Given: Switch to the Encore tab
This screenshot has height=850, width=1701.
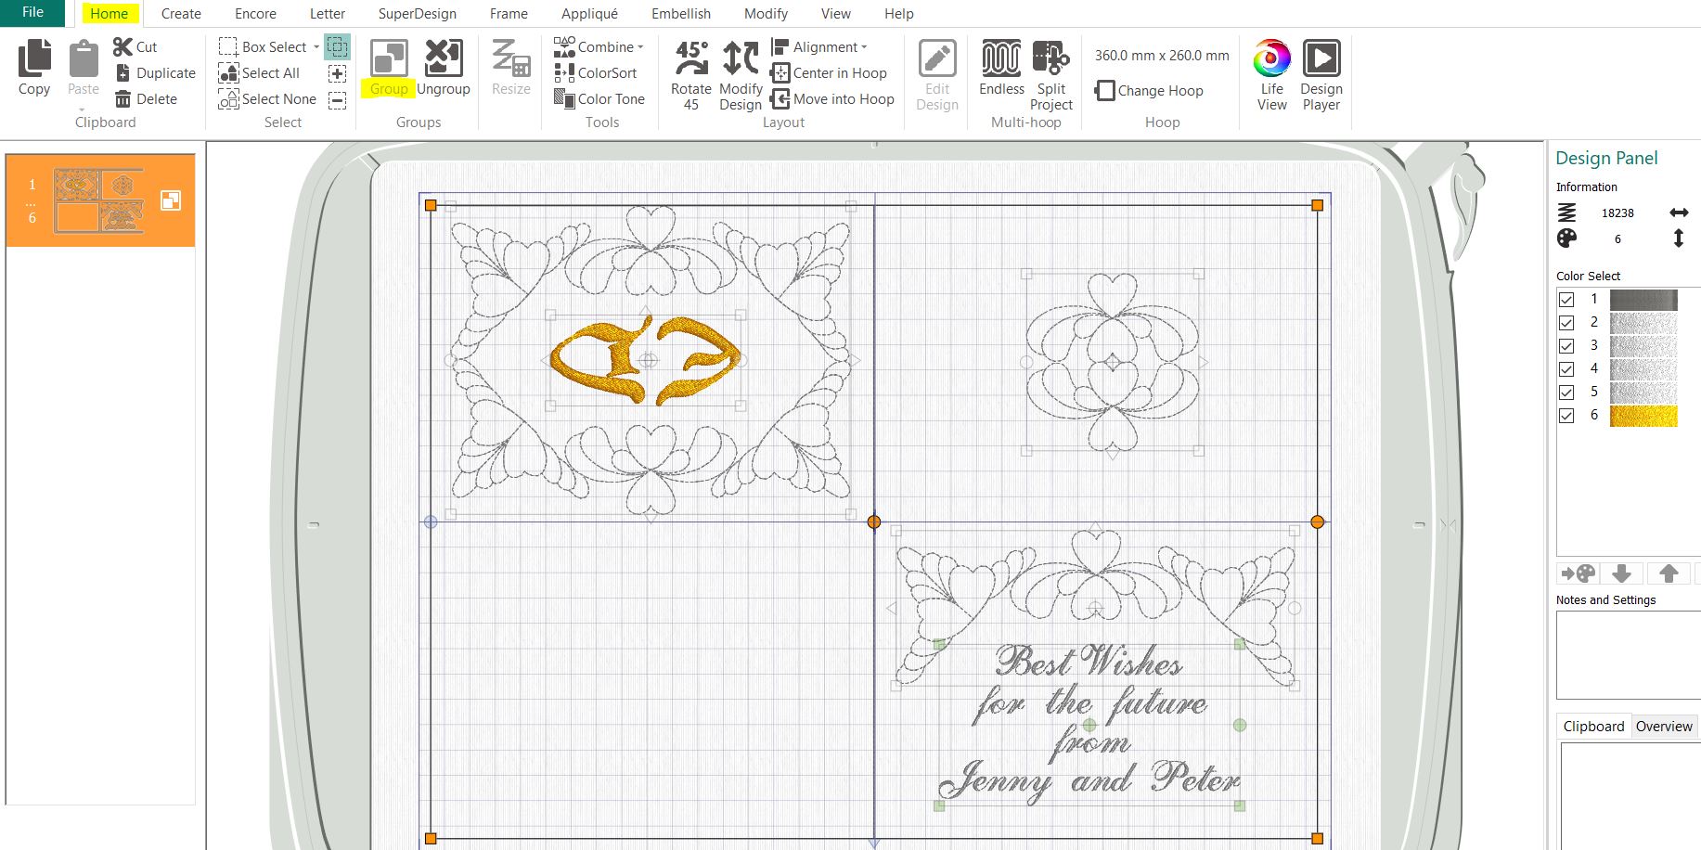Looking at the screenshot, I should 255,14.
